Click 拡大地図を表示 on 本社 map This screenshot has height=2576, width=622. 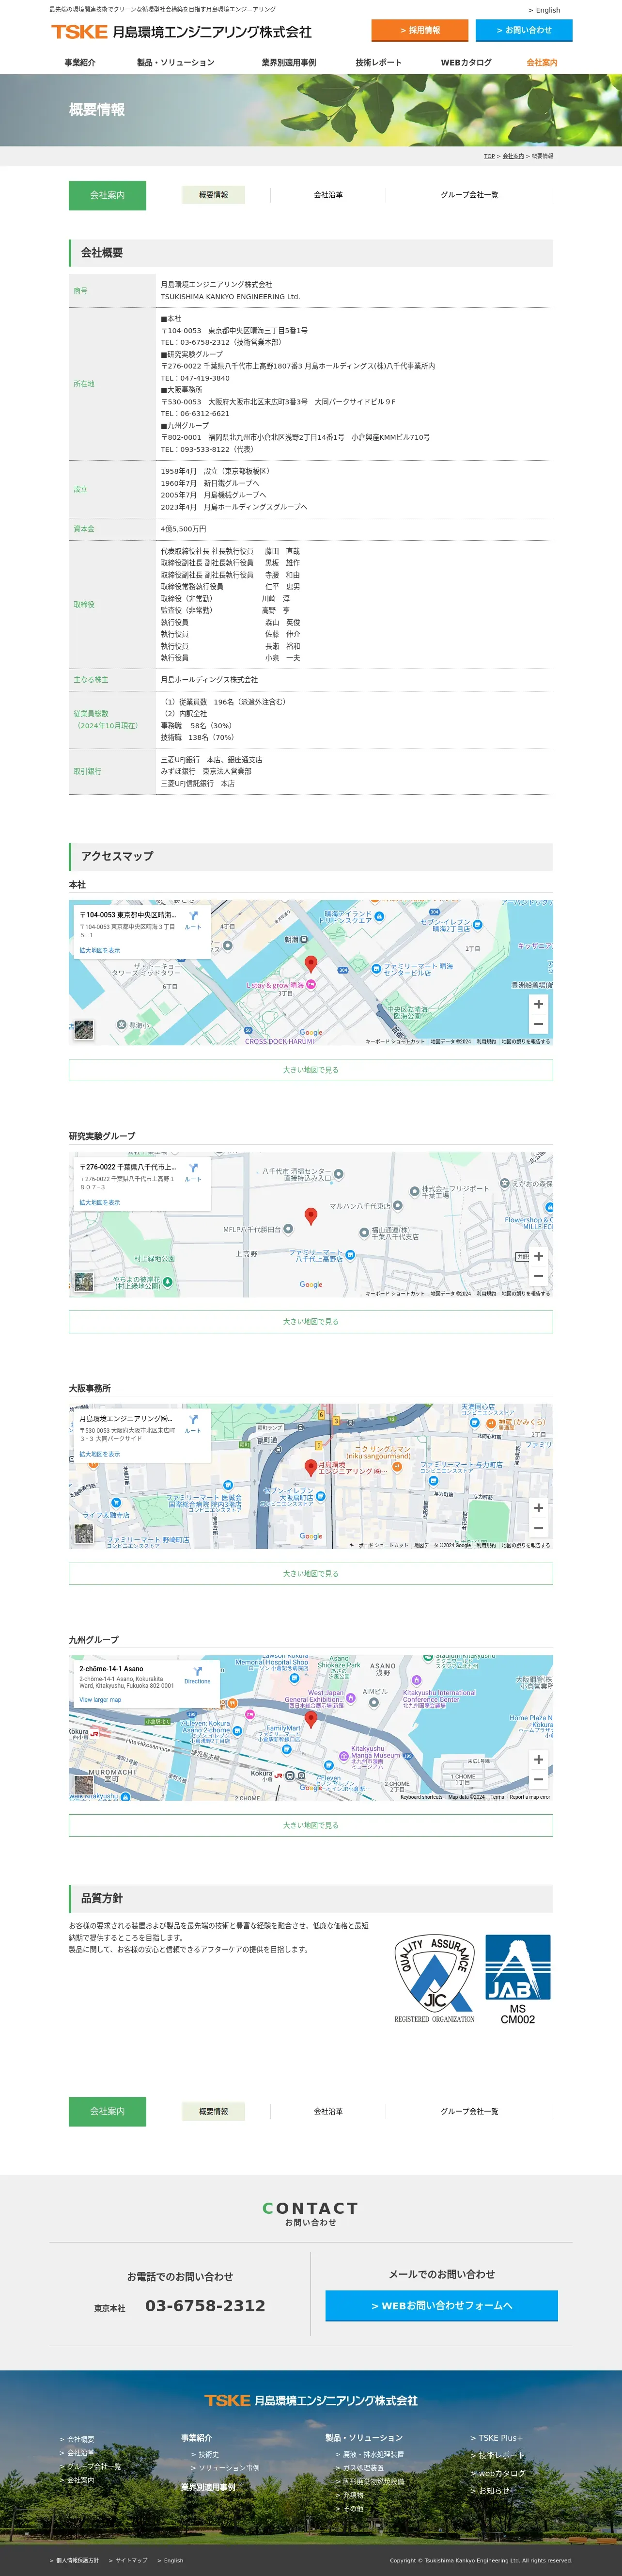100,951
